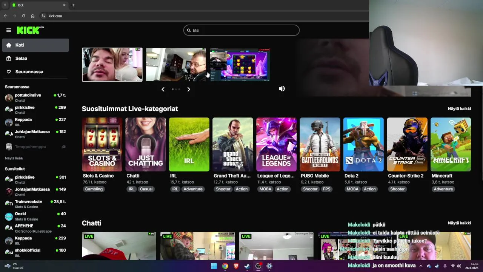Click the Seurannassa heart icon

(9, 72)
